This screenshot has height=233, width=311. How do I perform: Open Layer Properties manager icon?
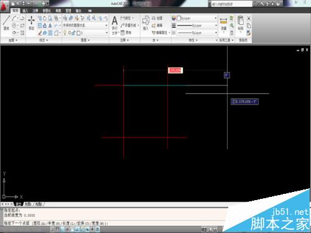coord(65,18)
